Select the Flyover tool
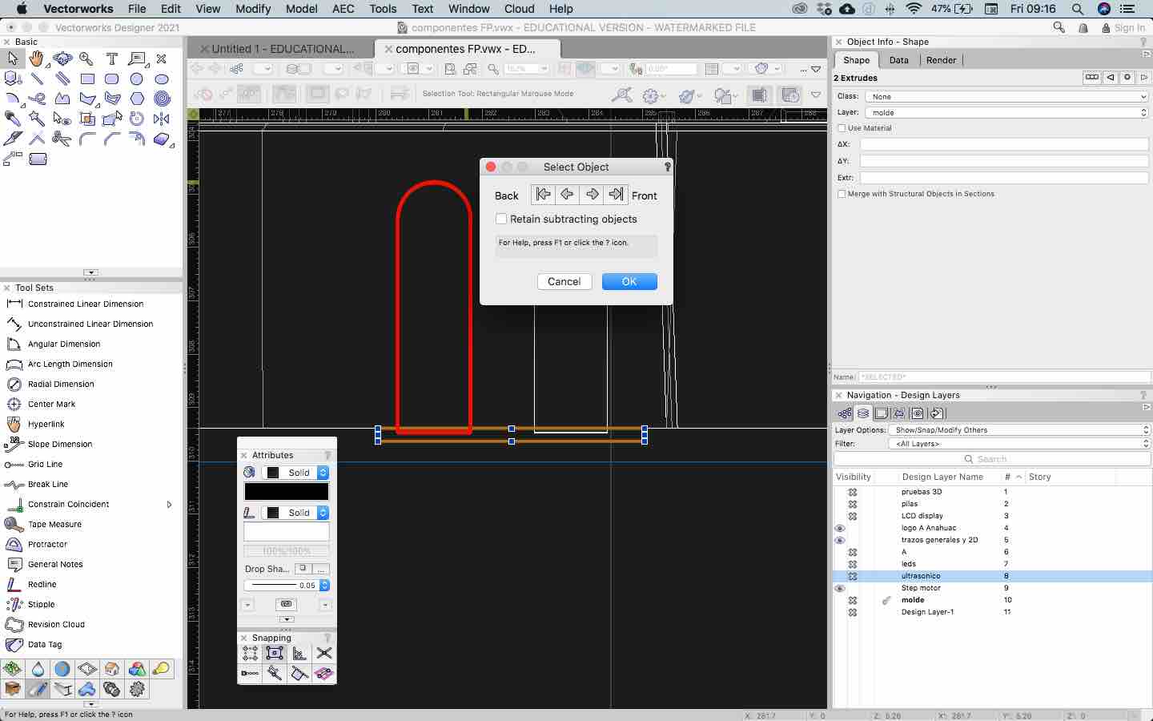The height and width of the screenshot is (721, 1153). pyautogui.click(x=62, y=58)
